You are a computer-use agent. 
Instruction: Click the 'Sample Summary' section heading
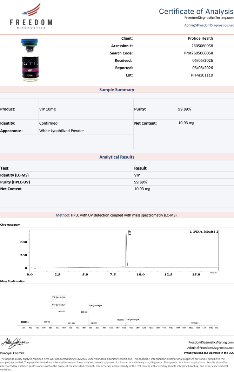click(116, 90)
